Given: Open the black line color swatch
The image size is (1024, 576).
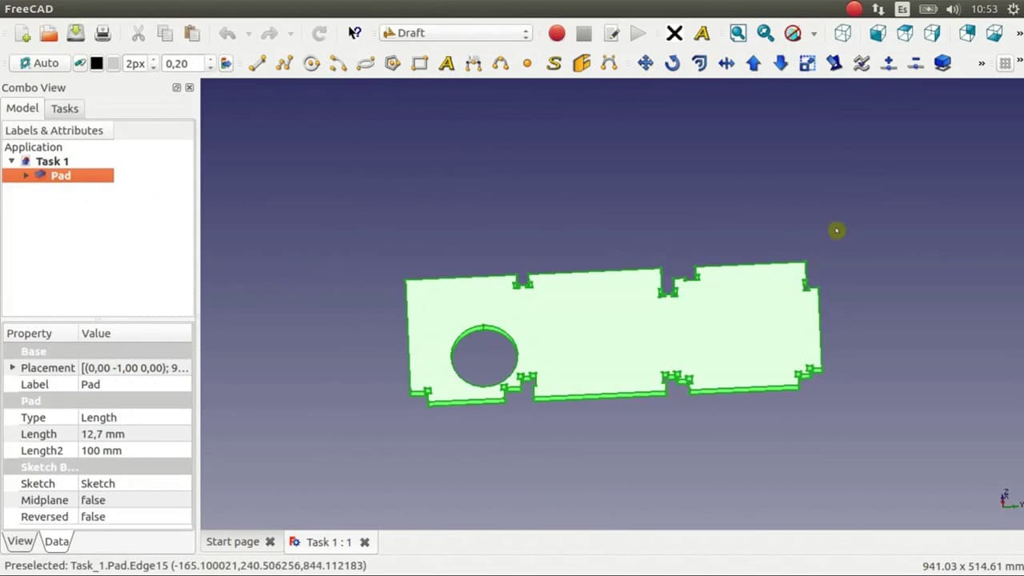Looking at the screenshot, I should click(97, 63).
